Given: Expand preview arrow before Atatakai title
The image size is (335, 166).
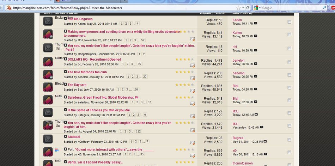Looking at the screenshot, I should click(65, 136).
